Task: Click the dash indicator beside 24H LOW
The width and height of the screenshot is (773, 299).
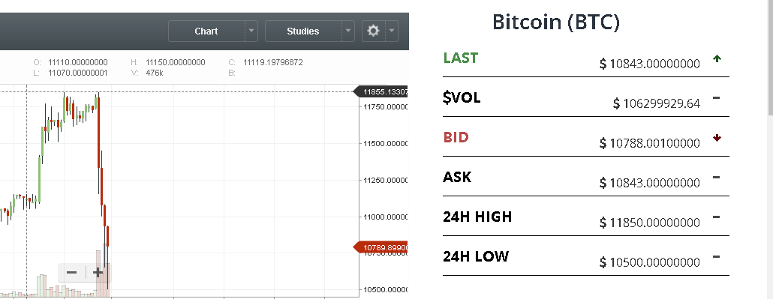Action: (716, 256)
